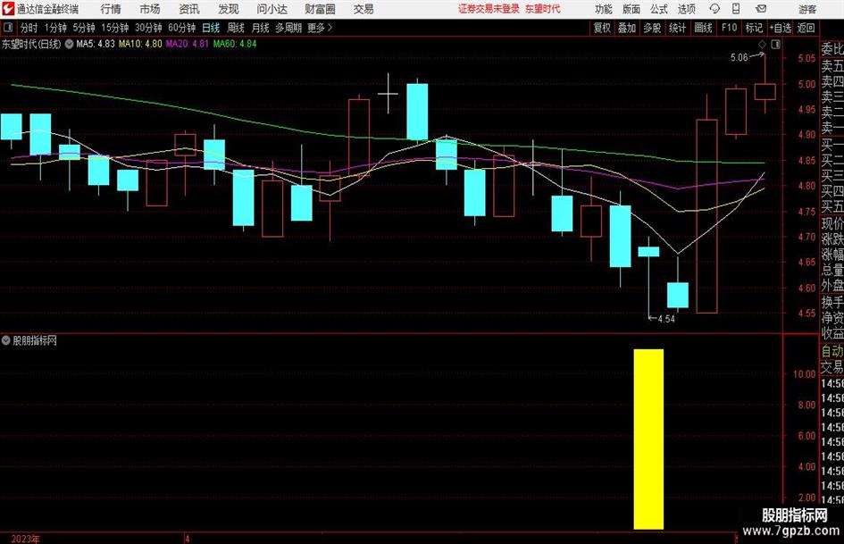The image size is (844, 544).
Task: Click the 画线 drawing tool button
Action: 703,28
